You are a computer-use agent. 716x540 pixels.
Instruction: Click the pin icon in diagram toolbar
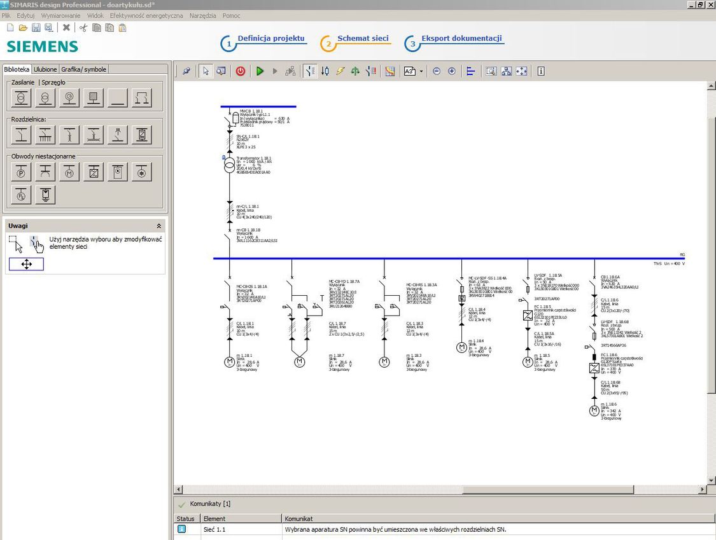point(186,71)
